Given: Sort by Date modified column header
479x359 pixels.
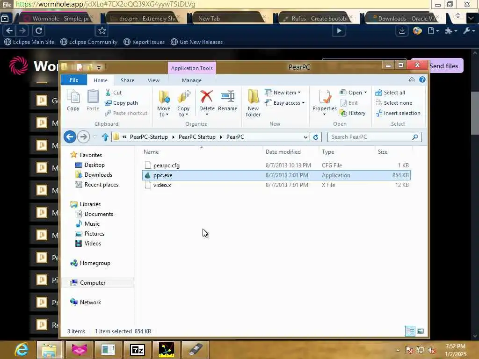Looking at the screenshot, I should tap(283, 152).
